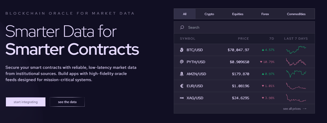
Task: Show the Forex tab
Action: [265, 14]
